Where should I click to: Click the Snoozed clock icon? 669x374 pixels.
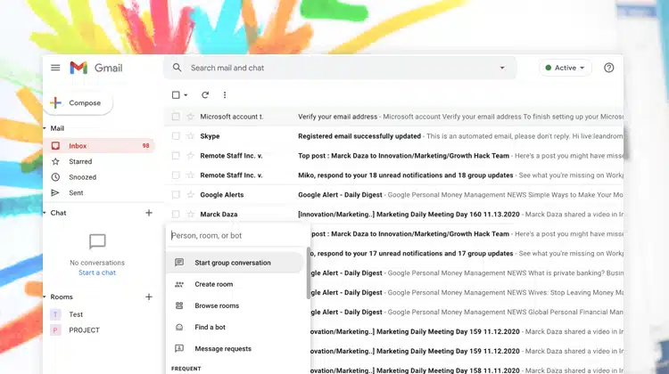coord(55,177)
